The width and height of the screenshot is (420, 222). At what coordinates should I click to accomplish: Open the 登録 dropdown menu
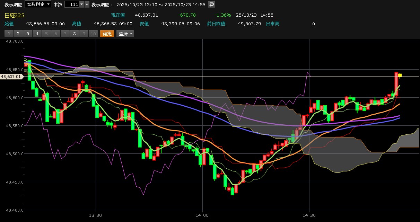[125, 34]
